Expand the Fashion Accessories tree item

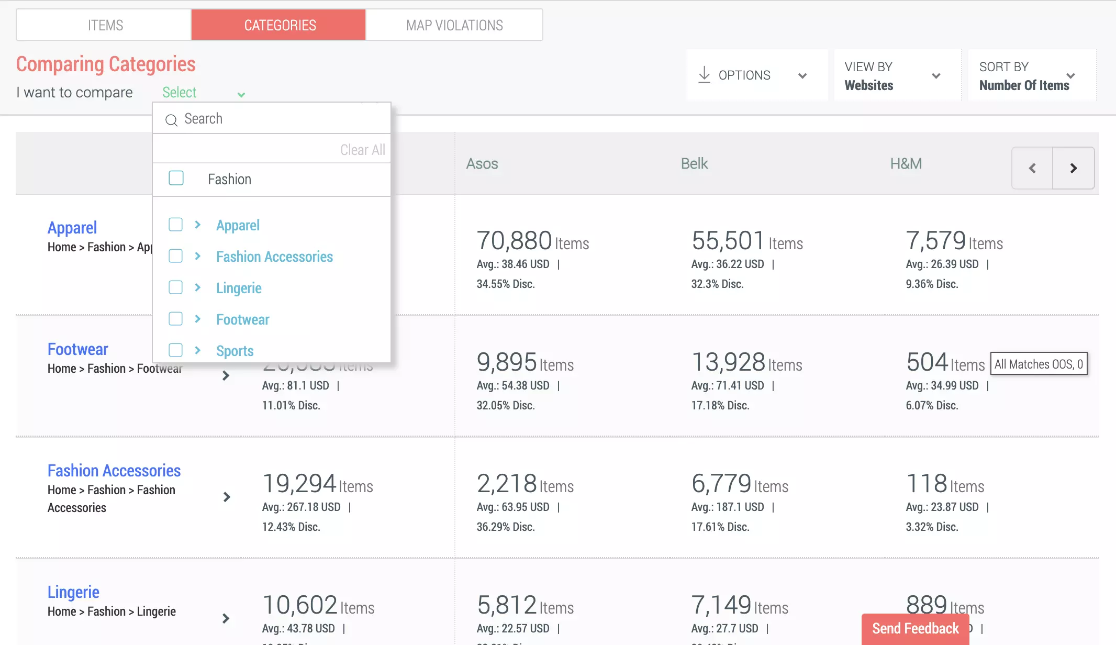click(x=197, y=255)
